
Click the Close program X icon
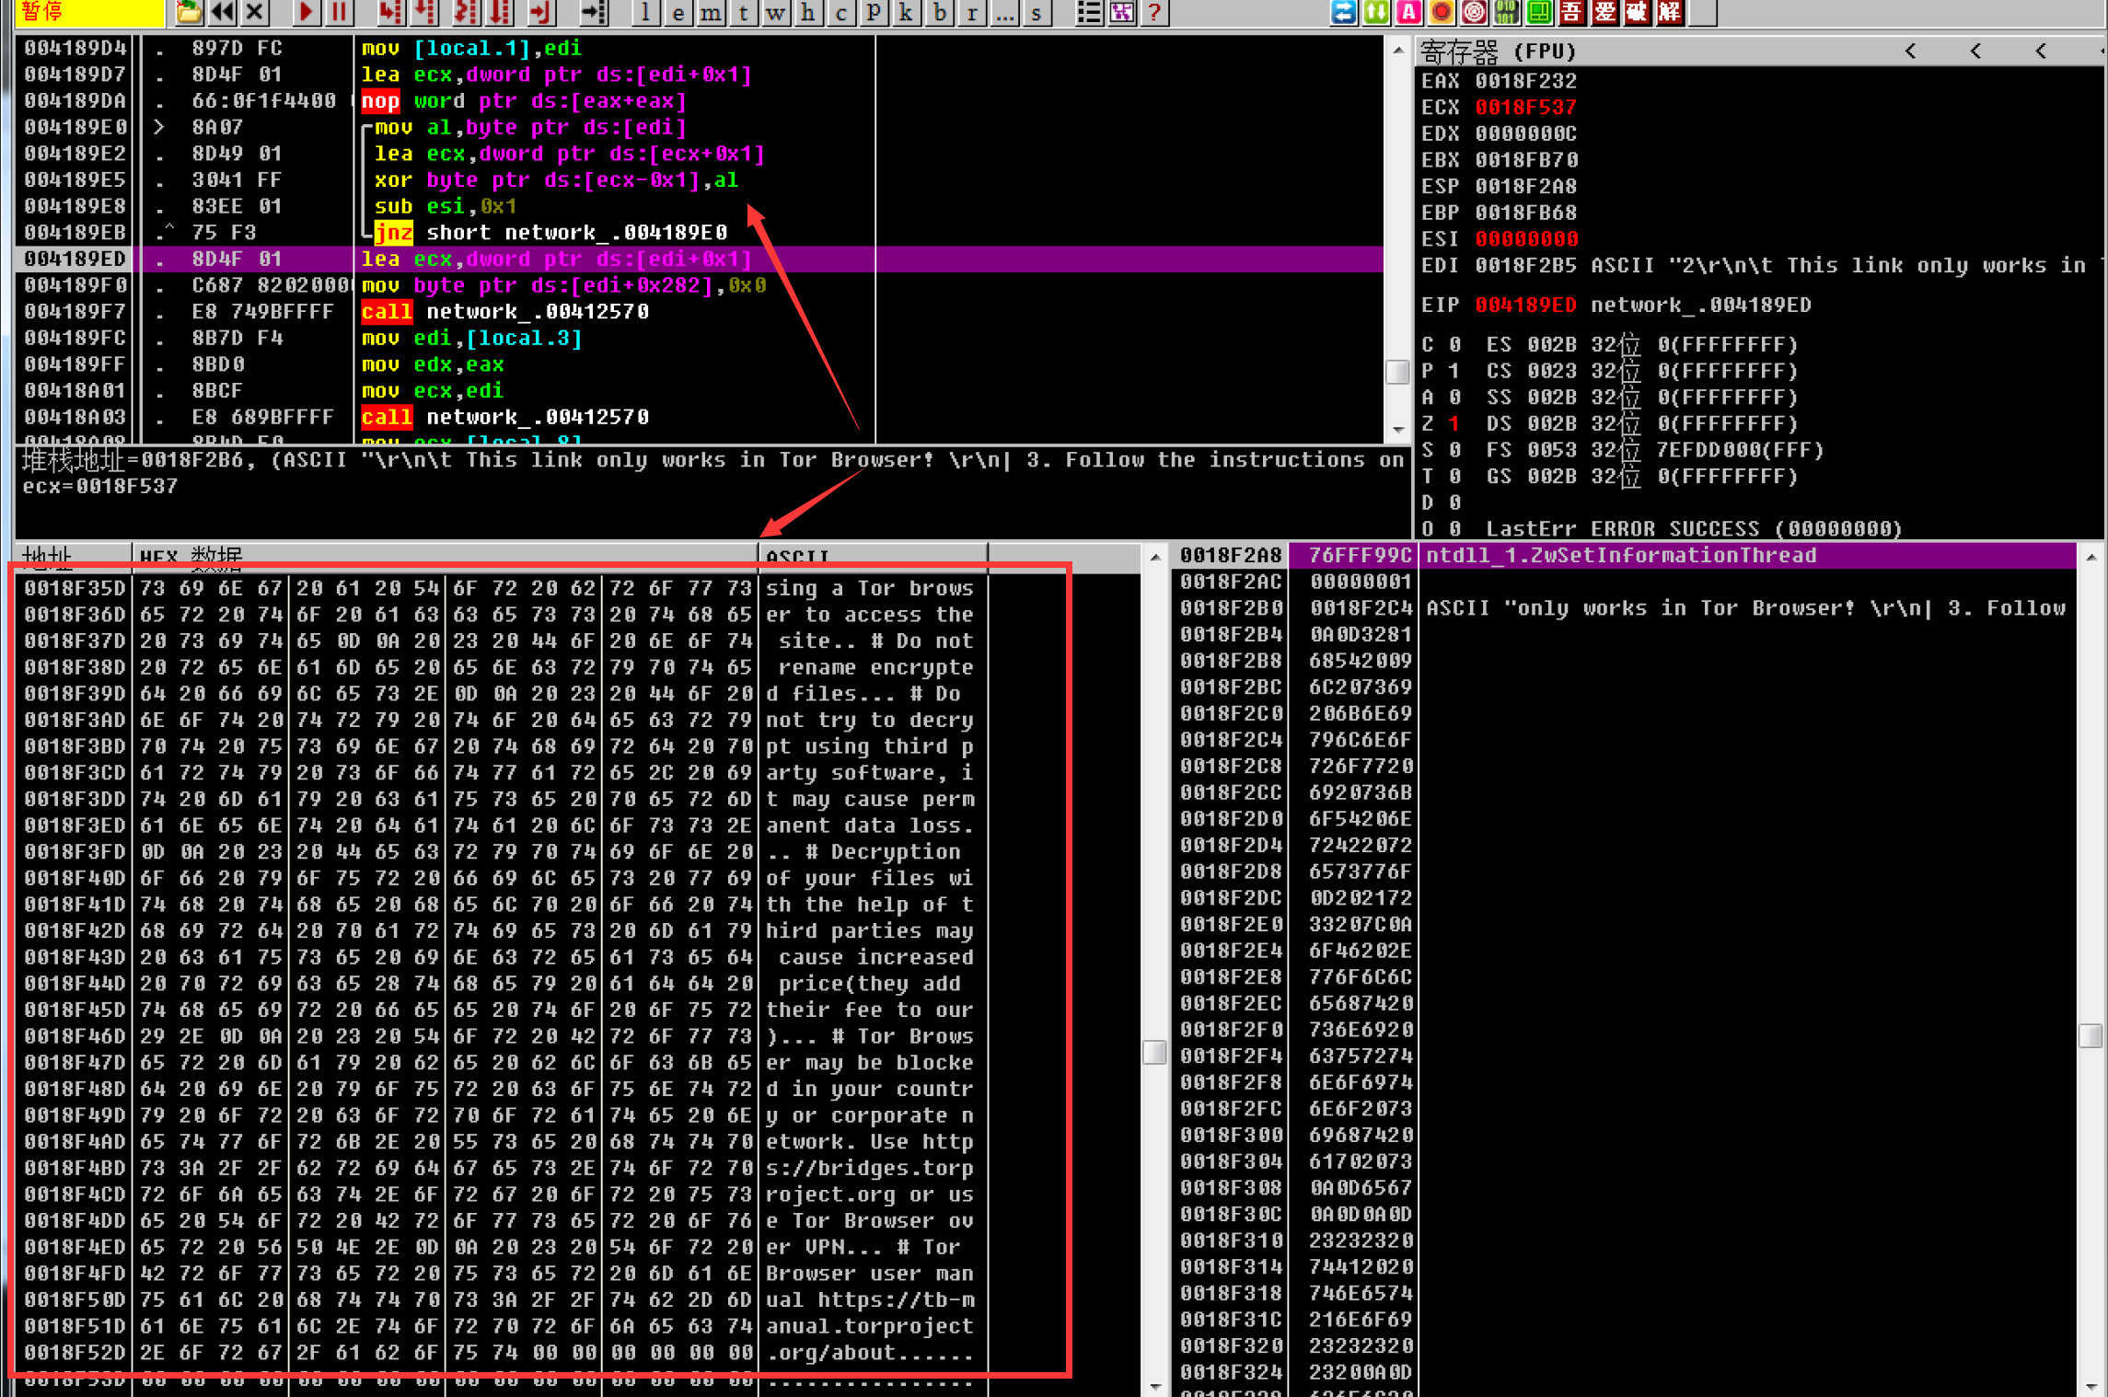(x=255, y=12)
